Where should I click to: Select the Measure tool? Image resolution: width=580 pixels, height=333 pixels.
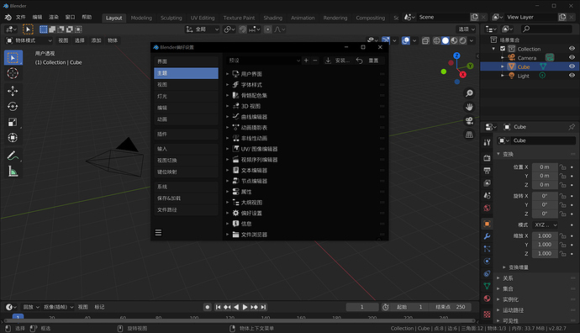coord(13,171)
